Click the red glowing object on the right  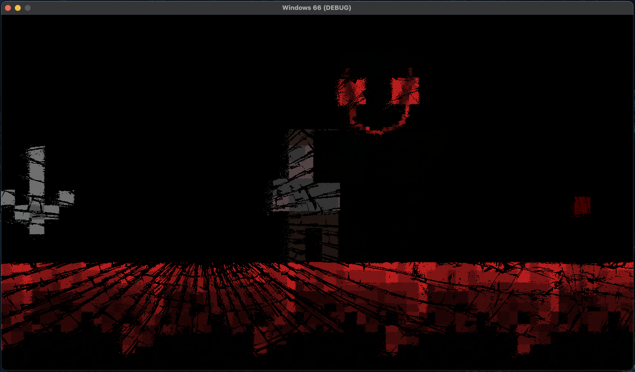pos(583,204)
